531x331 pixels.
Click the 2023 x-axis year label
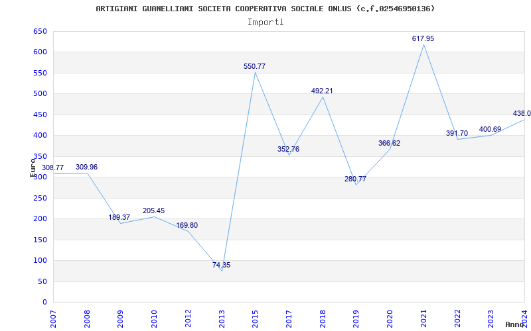[x=491, y=319]
